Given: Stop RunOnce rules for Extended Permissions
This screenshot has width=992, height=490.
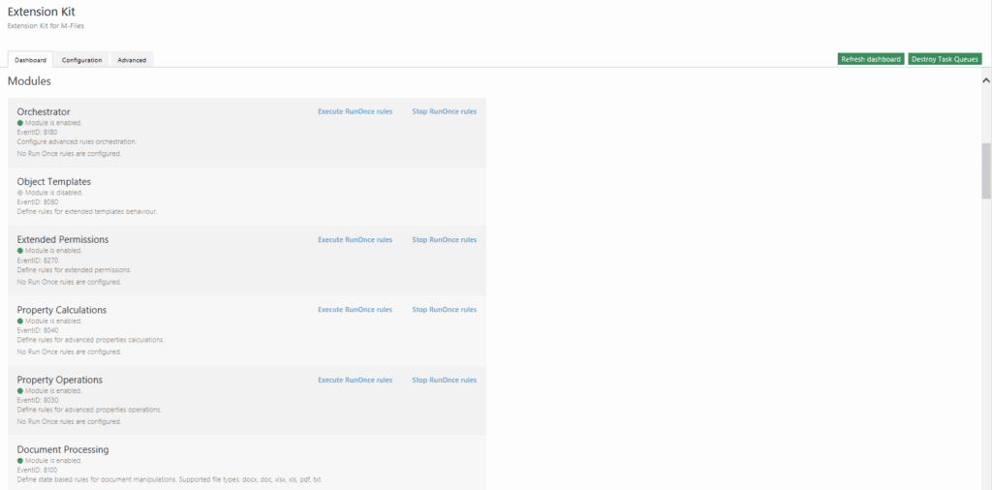Looking at the screenshot, I should (444, 240).
